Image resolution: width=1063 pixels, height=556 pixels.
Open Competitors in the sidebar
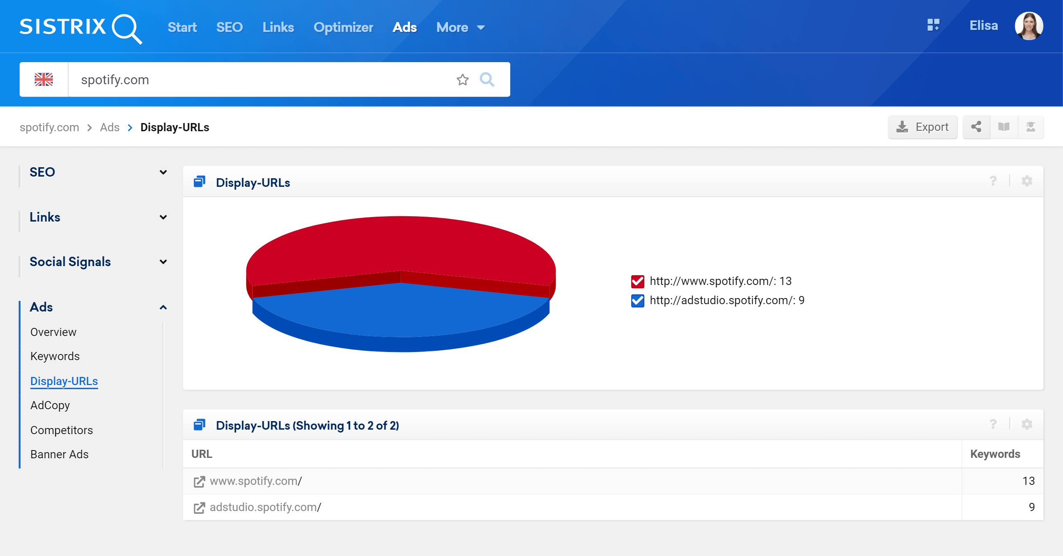click(61, 430)
